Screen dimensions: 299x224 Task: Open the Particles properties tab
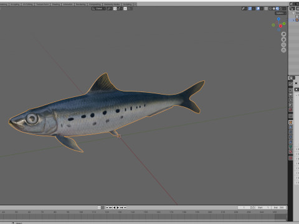pos(291,132)
